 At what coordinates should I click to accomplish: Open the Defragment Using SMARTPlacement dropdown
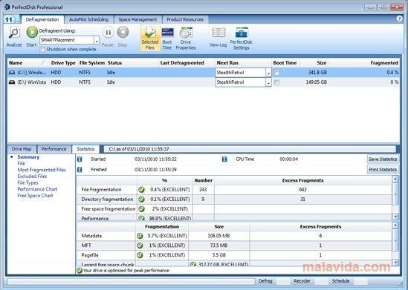coord(97,40)
